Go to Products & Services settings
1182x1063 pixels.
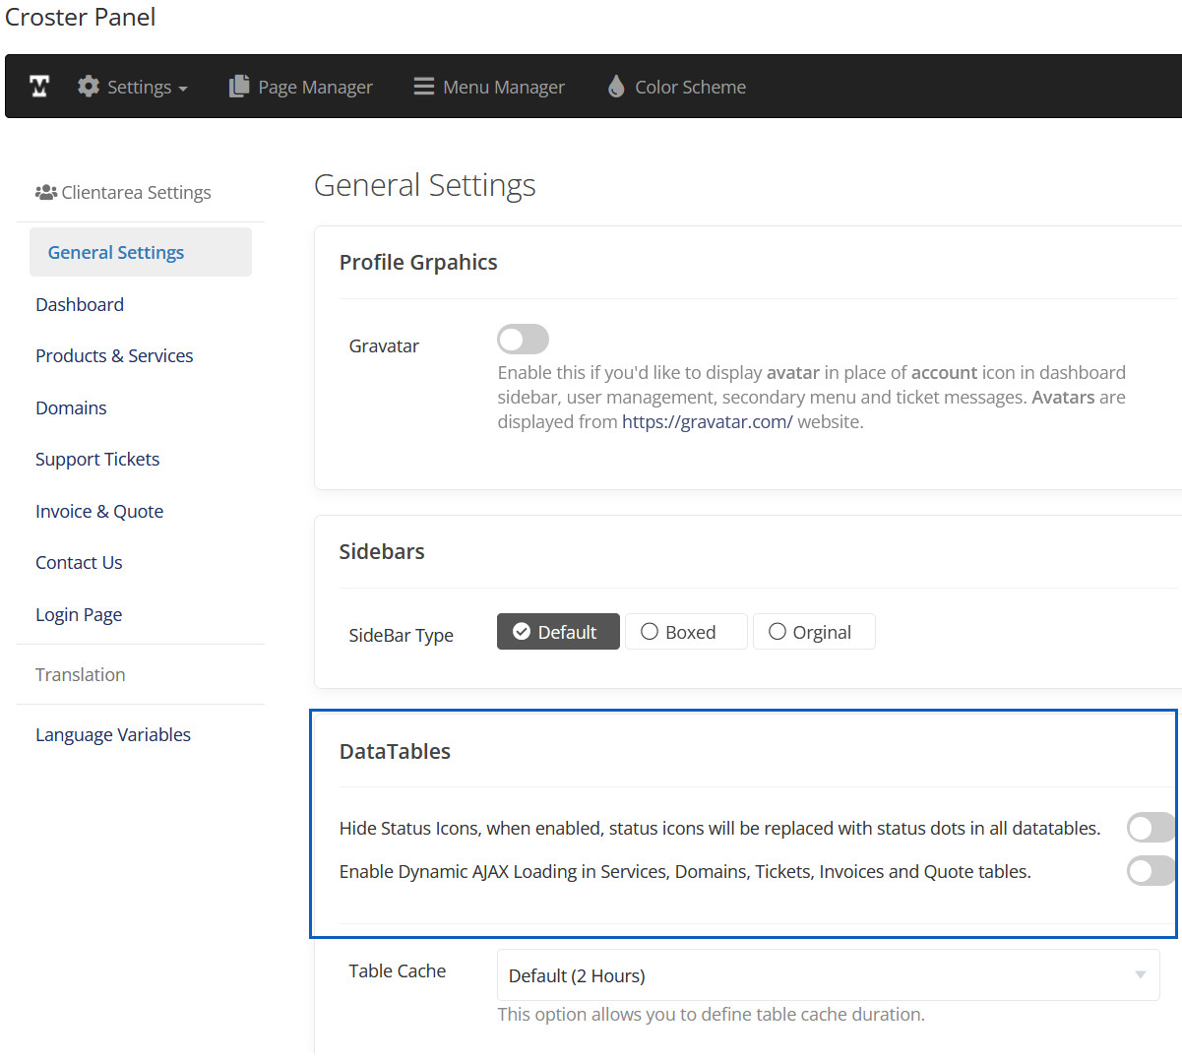(x=114, y=356)
